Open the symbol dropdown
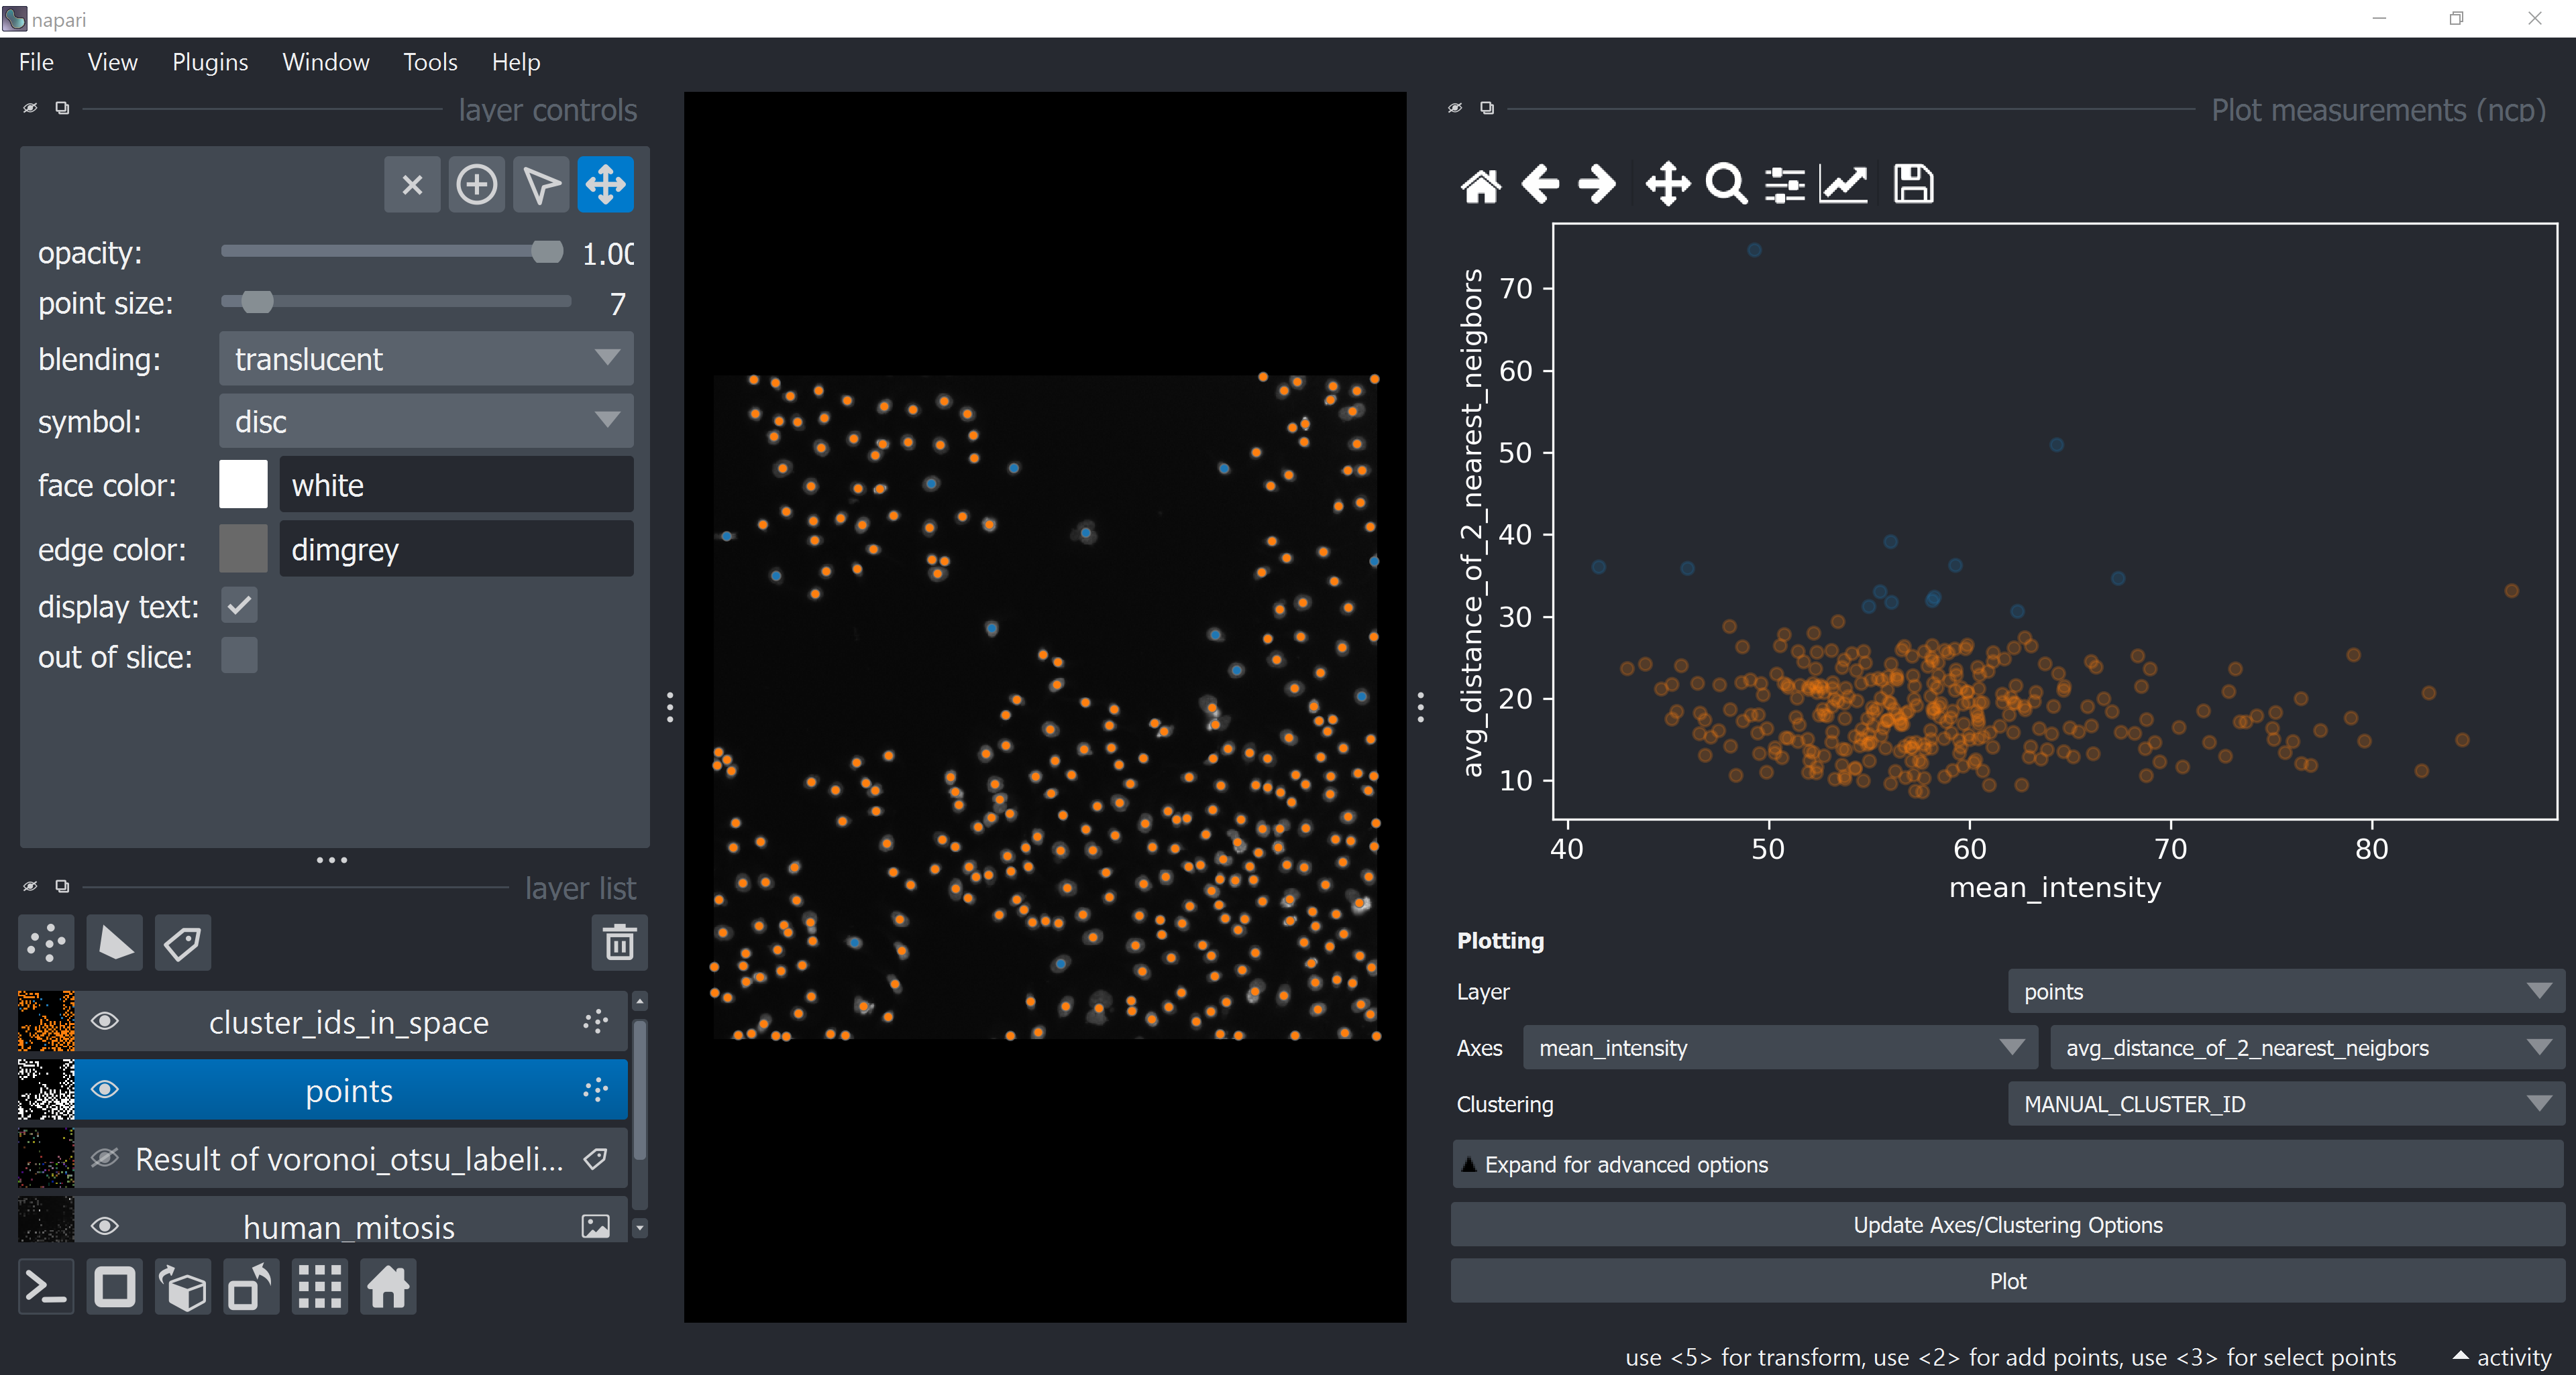The width and height of the screenshot is (2576, 1375). click(426, 422)
